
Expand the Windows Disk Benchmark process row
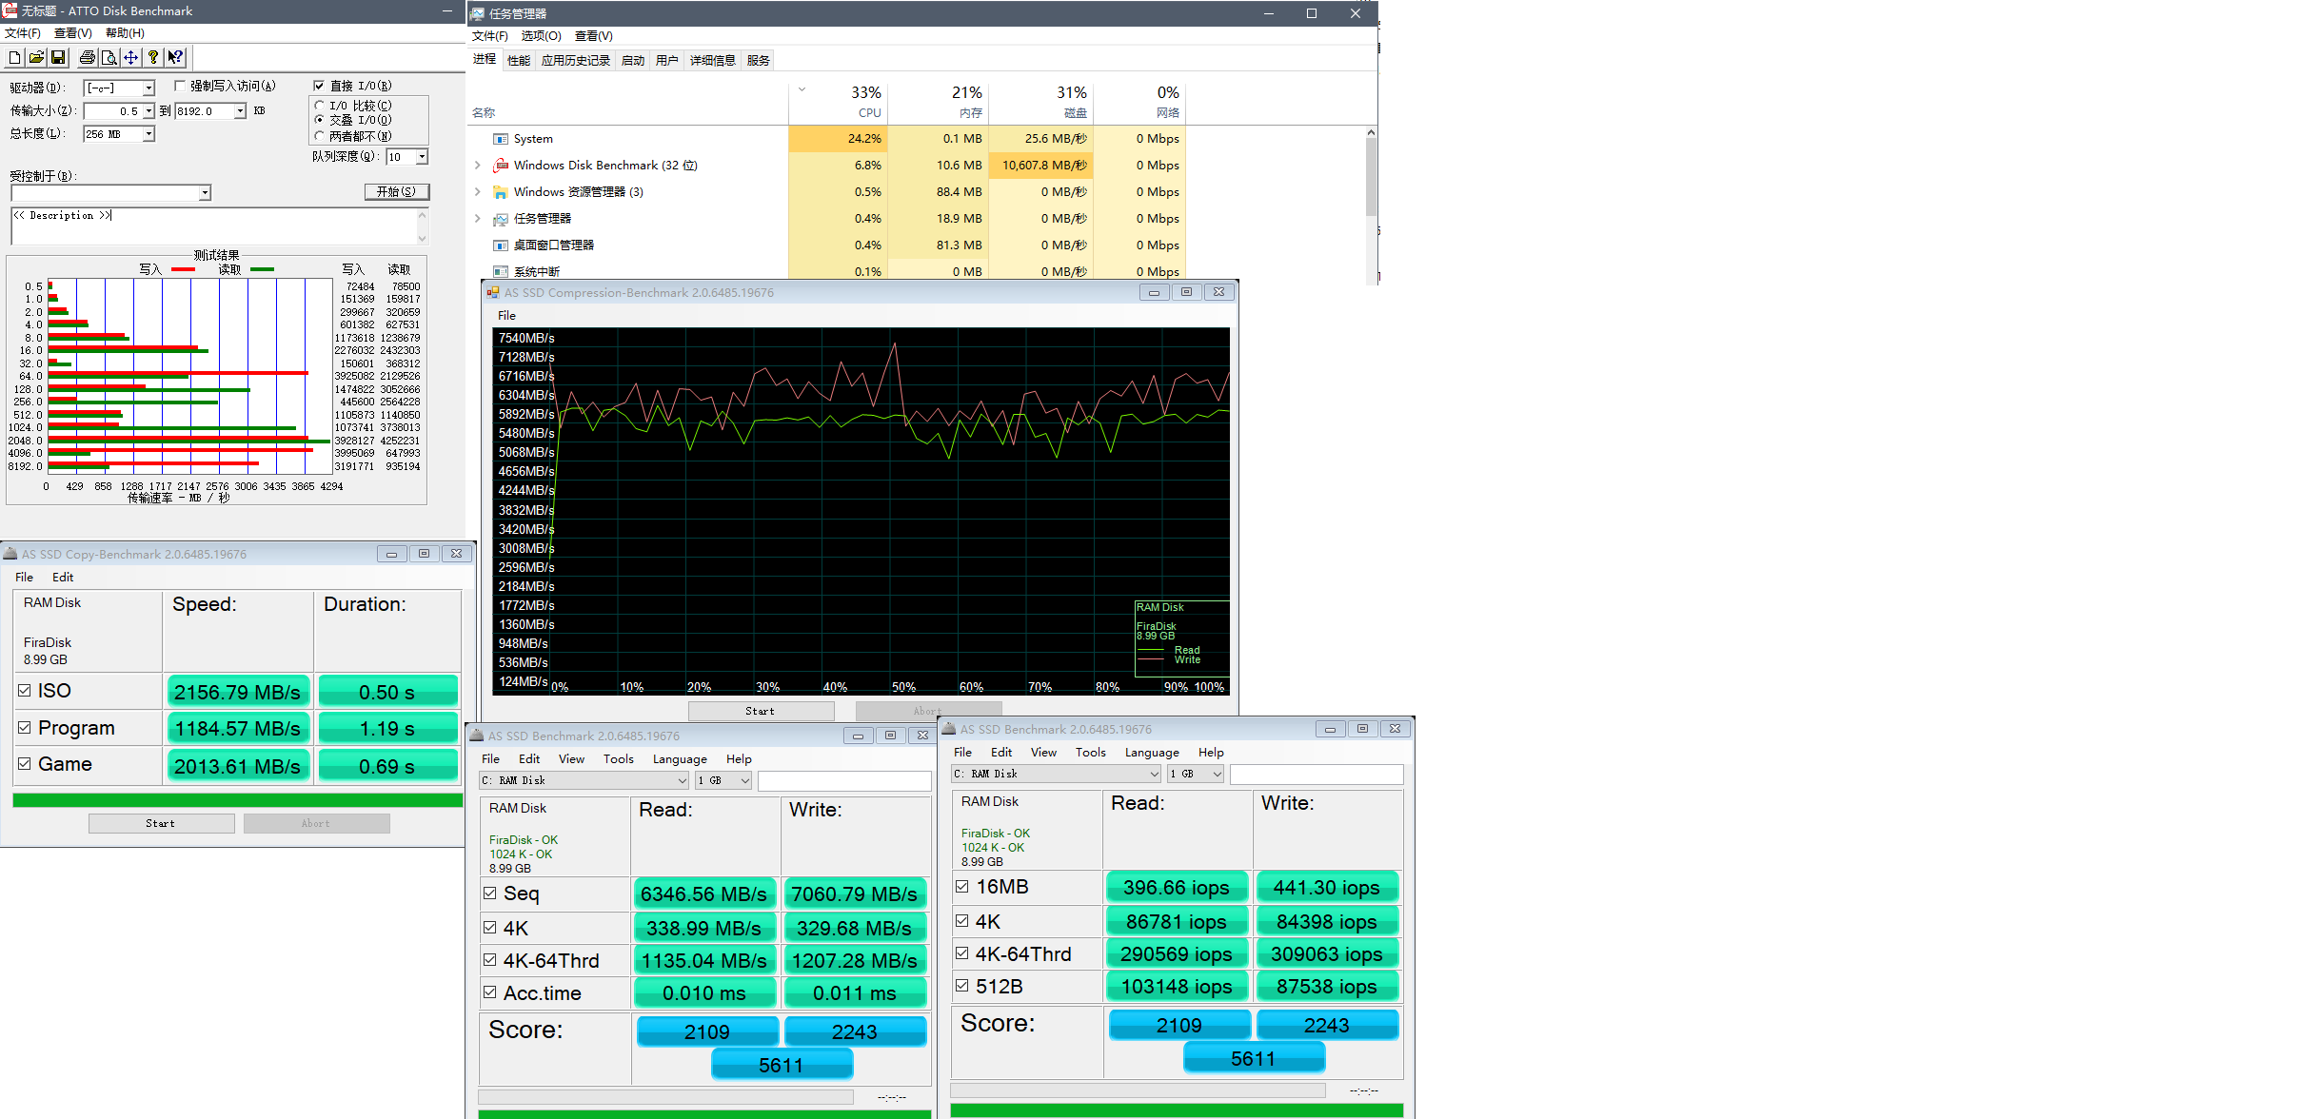coord(478,166)
